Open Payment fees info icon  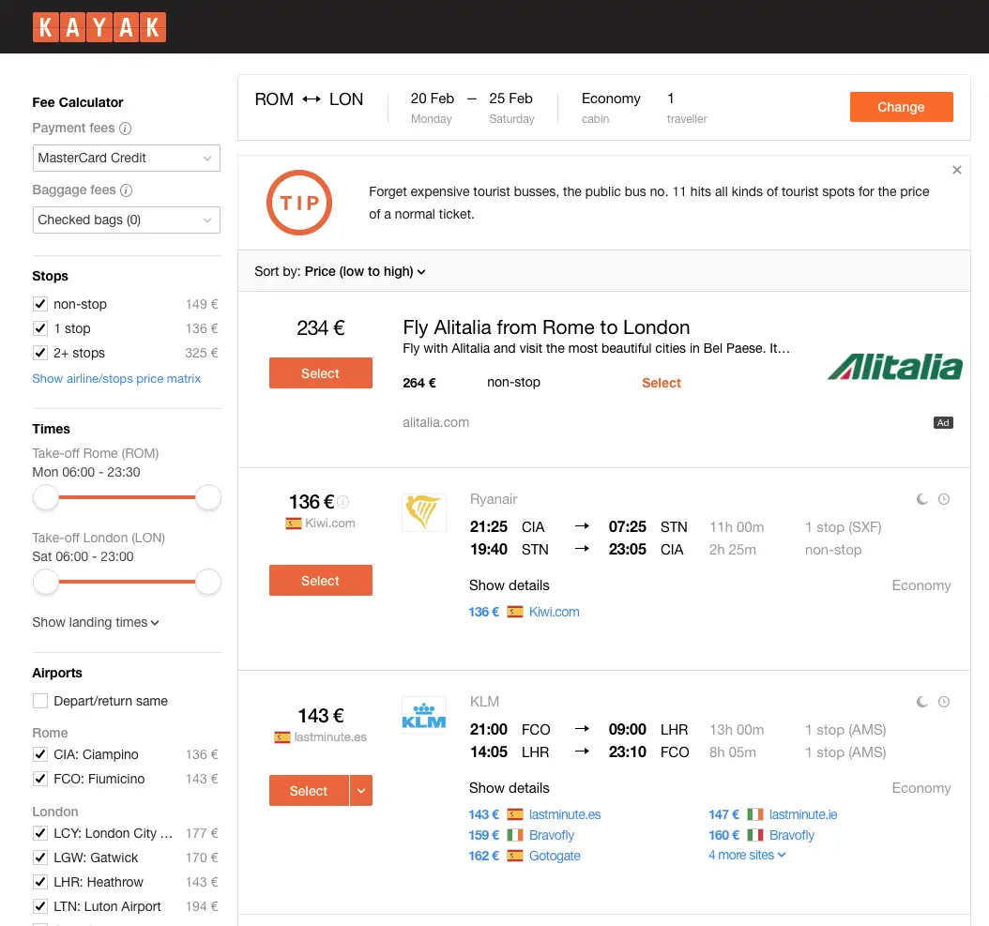point(126,128)
